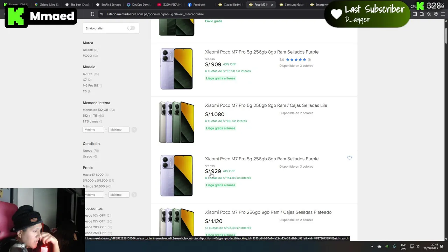Filter by F5 model
This screenshot has height=252, width=448.
tap(86, 91)
